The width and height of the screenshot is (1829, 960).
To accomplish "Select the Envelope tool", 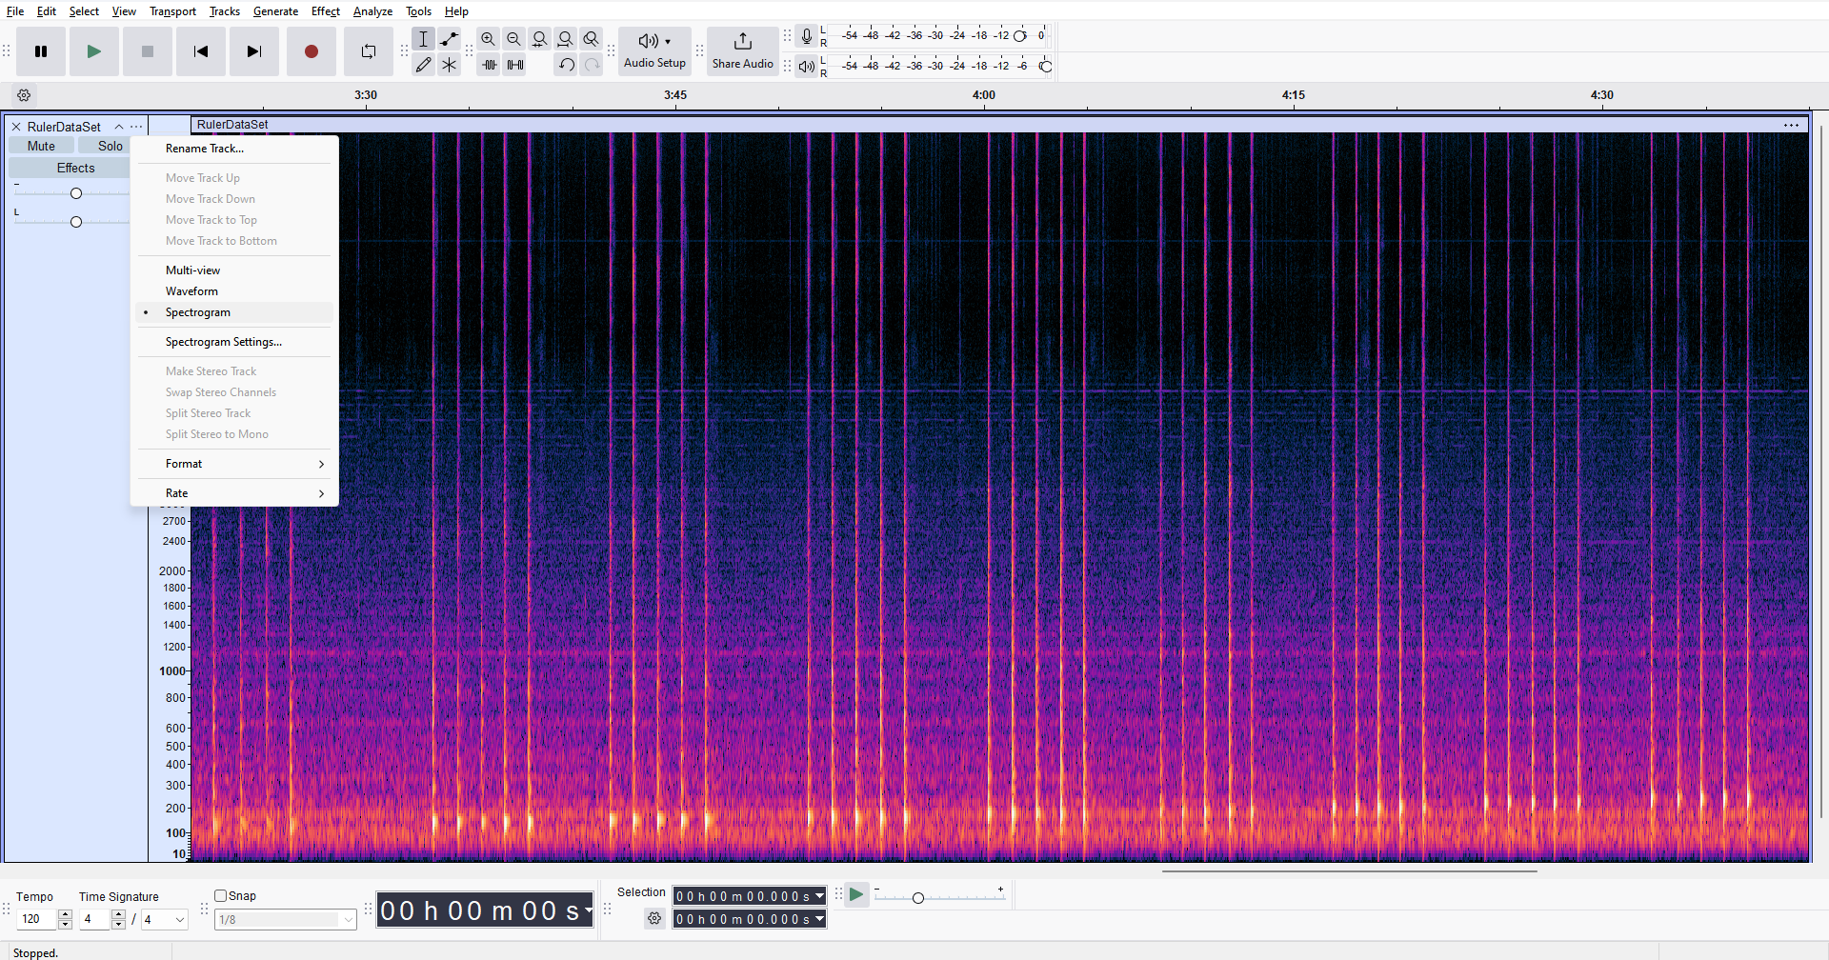I will [x=450, y=39].
